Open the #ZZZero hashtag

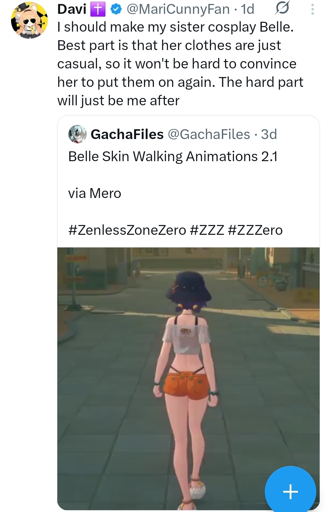tap(255, 230)
